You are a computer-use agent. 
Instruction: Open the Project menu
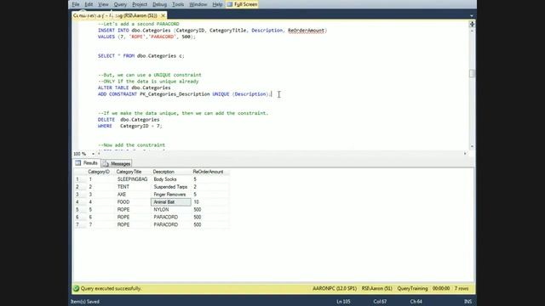(x=140, y=4)
